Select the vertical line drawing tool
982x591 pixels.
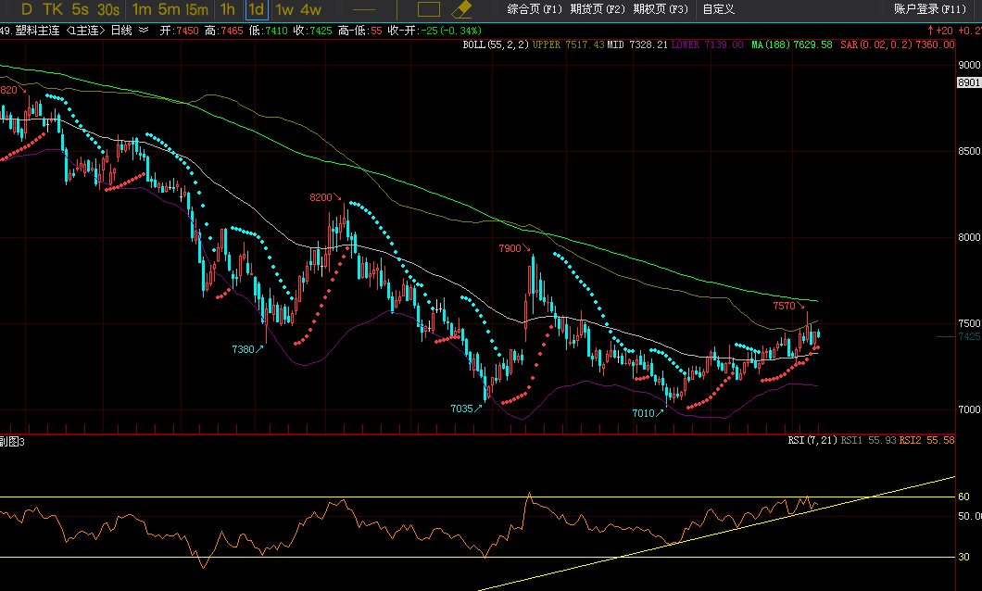click(x=397, y=9)
